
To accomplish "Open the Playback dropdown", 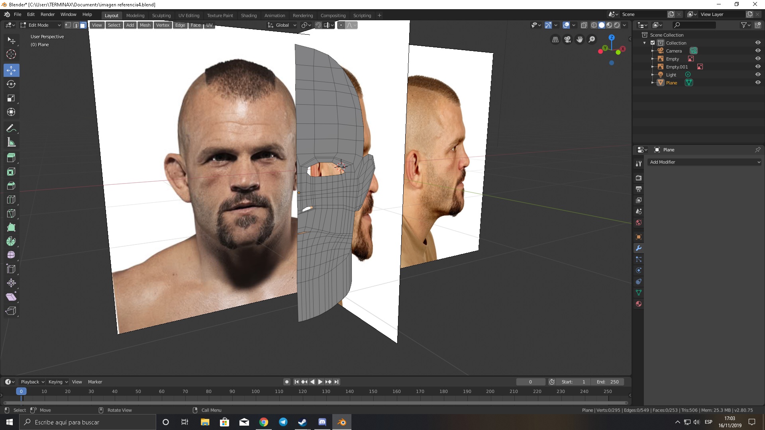I will click(x=32, y=382).
